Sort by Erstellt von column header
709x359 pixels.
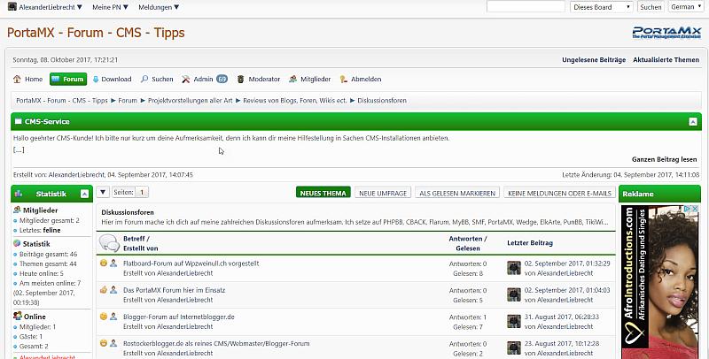point(140,248)
